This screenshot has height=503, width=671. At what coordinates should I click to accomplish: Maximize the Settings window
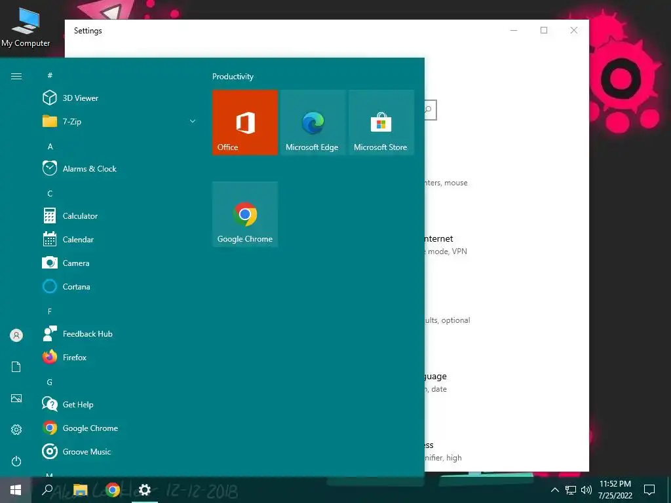[544, 30]
